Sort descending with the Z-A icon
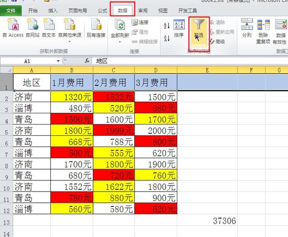Screen dimensions: 288x237 (x=167, y=38)
